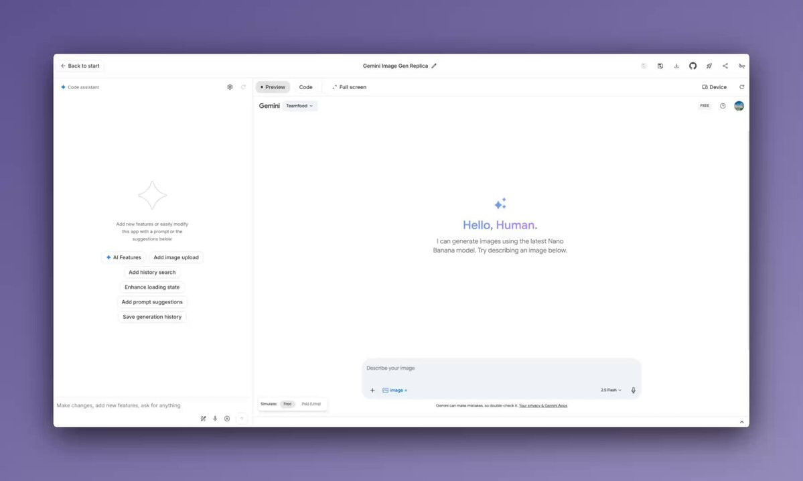Click the circled plus attach icon

227,419
